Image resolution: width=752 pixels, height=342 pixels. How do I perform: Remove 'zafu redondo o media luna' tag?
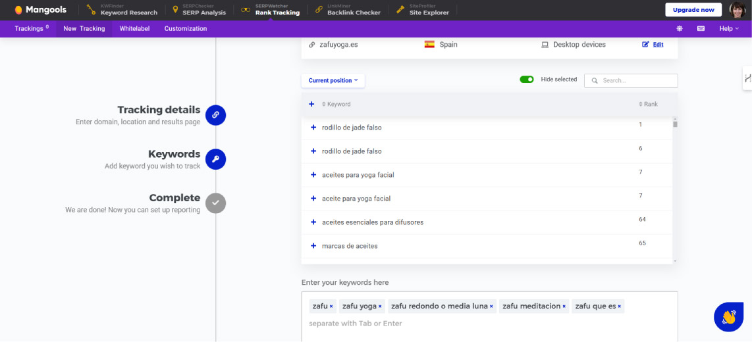click(491, 306)
